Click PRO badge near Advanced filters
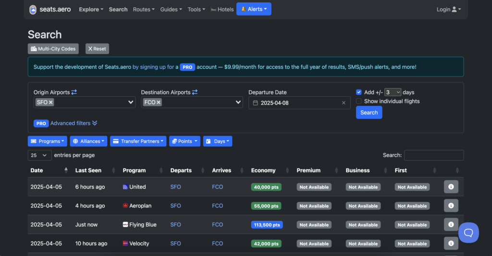Image resolution: width=492 pixels, height=256 pixels. [41, 124]
